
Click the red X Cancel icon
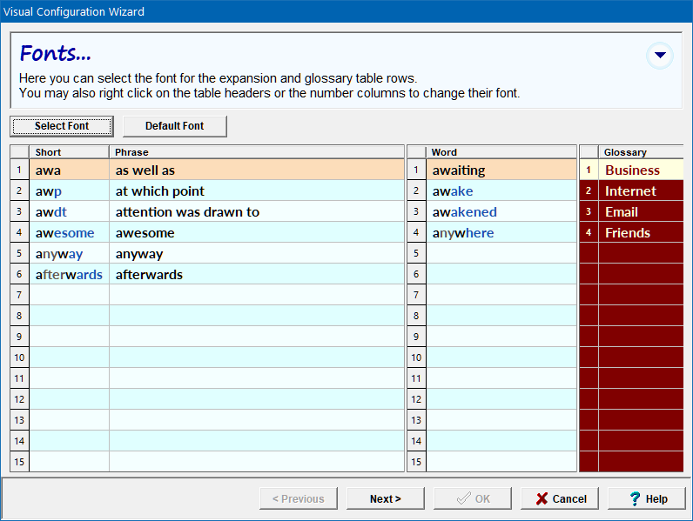tap(542, 498)
